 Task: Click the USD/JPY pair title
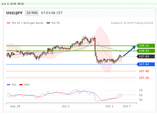coord(14,13)
